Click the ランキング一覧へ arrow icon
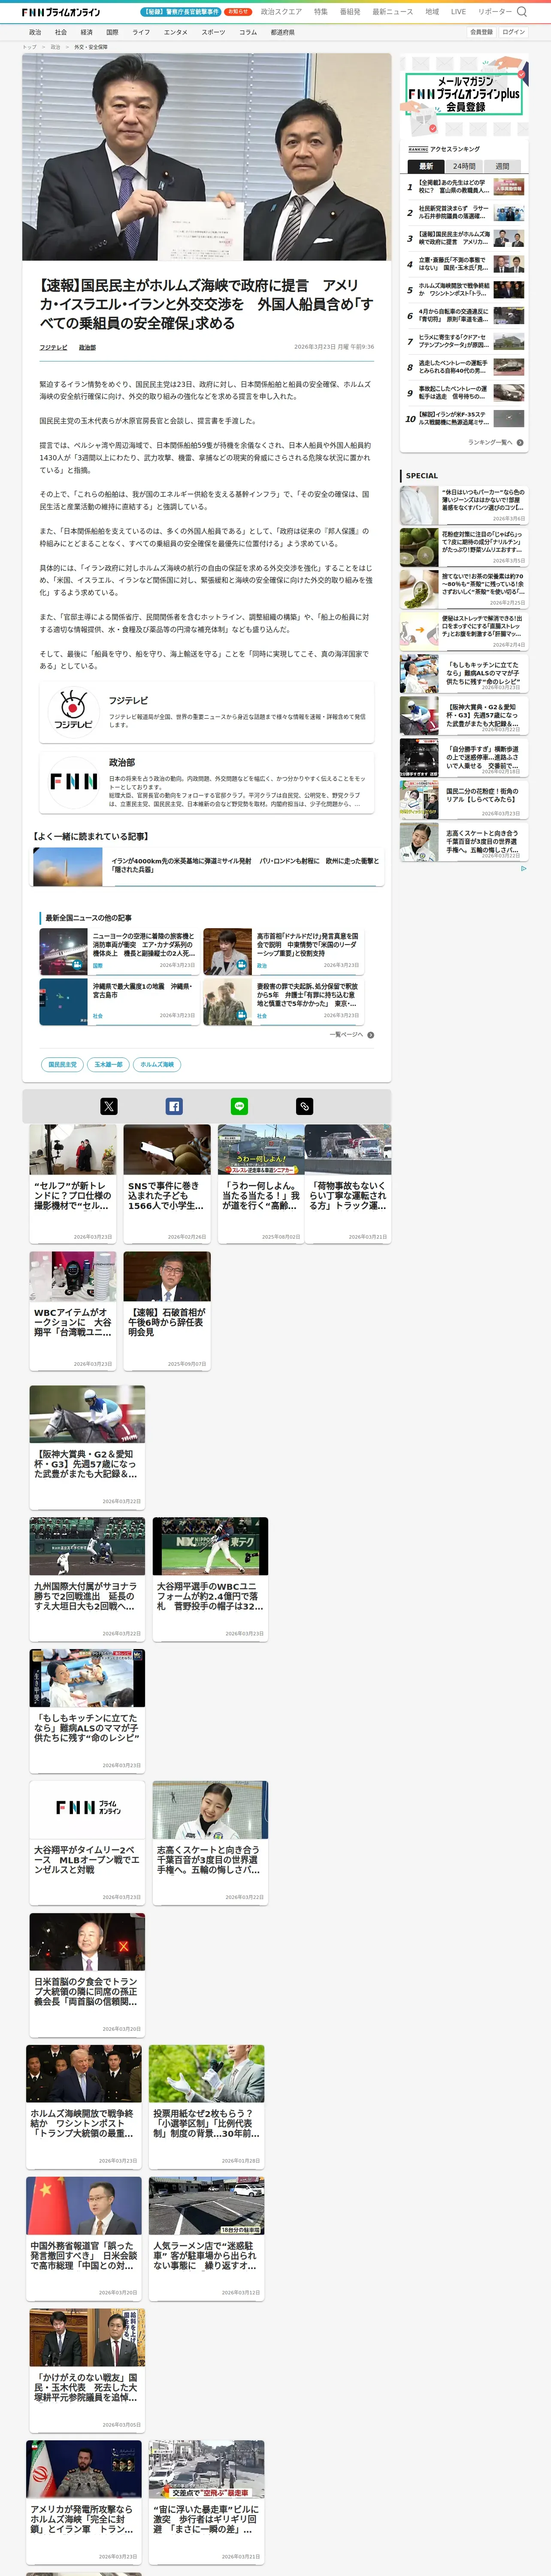 520,442
